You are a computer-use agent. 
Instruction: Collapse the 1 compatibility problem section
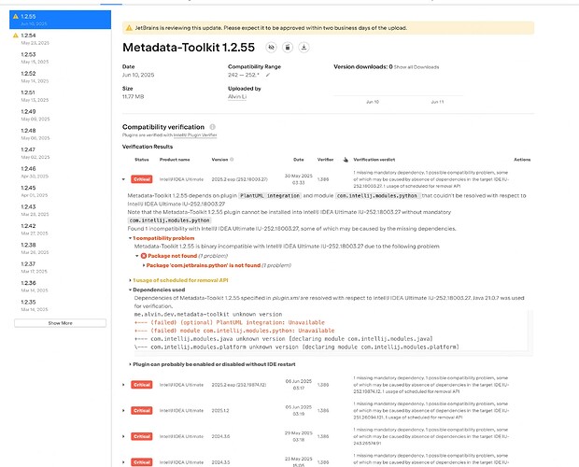(x=130, y=238)
